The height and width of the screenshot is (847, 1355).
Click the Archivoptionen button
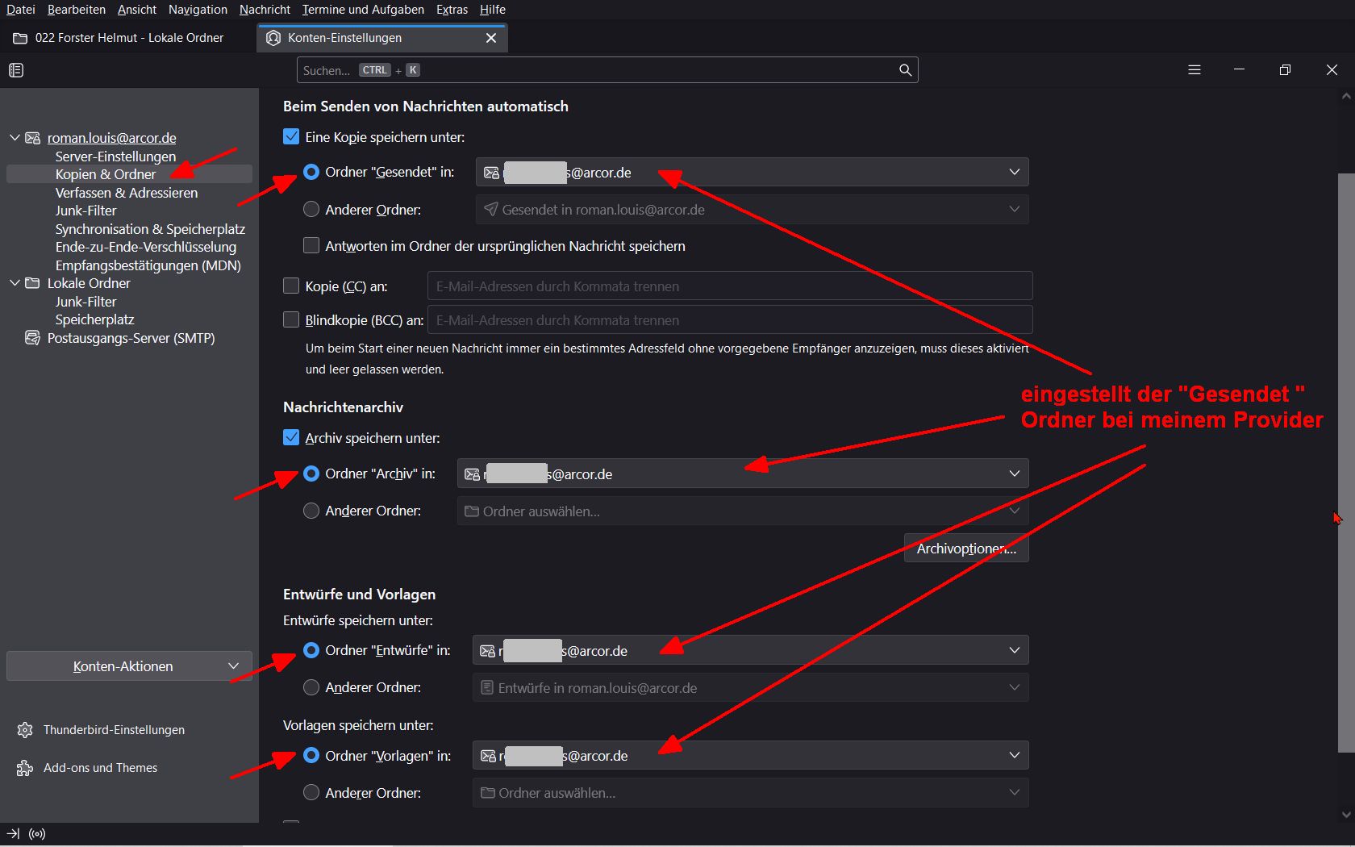click(x=966, y=549)
